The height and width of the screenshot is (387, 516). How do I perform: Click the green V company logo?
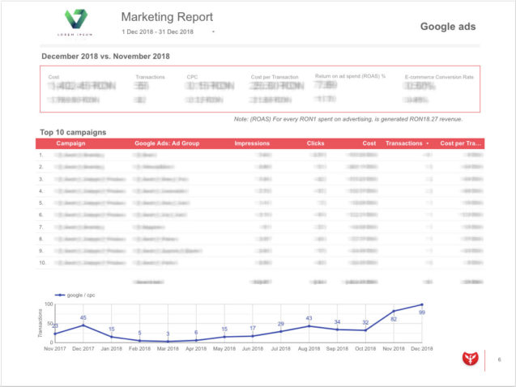(x=76, y=19)
